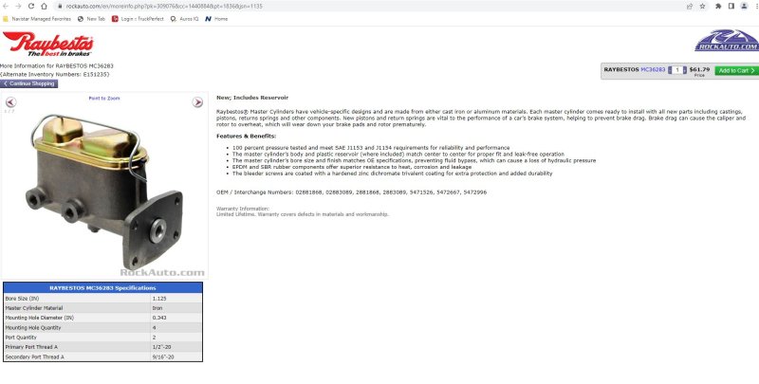Image resolution: width=759 pixels, height=384 pixels.
Task: Click 'Alternate Inventory Numbers: E151235' text
Action: pyautogui.click(x=55, y=75)
